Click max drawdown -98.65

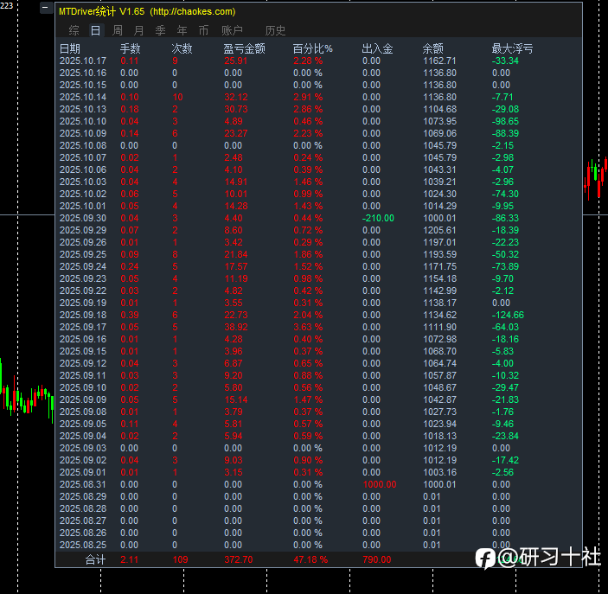coord(505,121)
